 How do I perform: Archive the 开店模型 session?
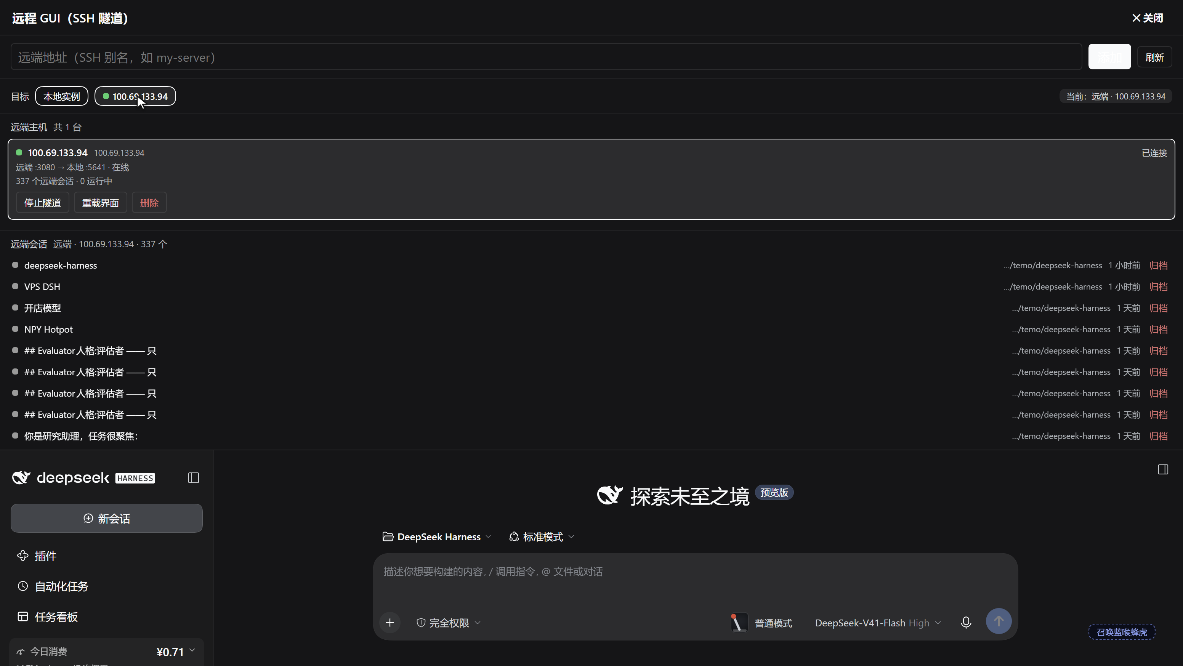(1158, 308)
